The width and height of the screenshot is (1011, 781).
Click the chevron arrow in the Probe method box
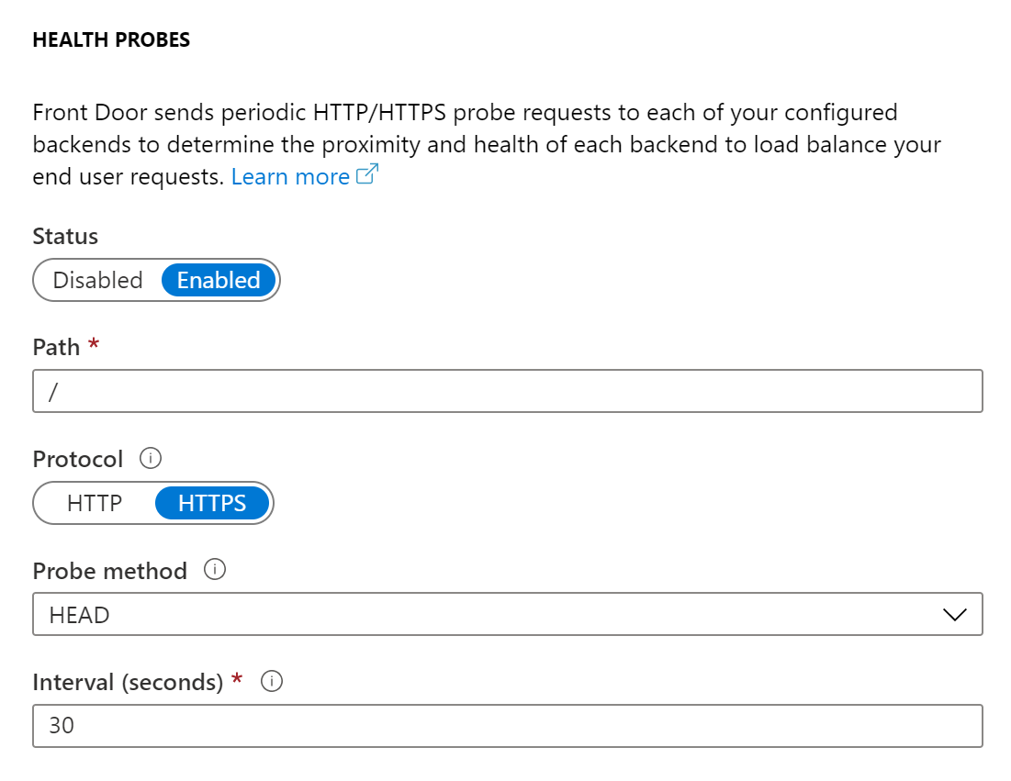(955, 615)
